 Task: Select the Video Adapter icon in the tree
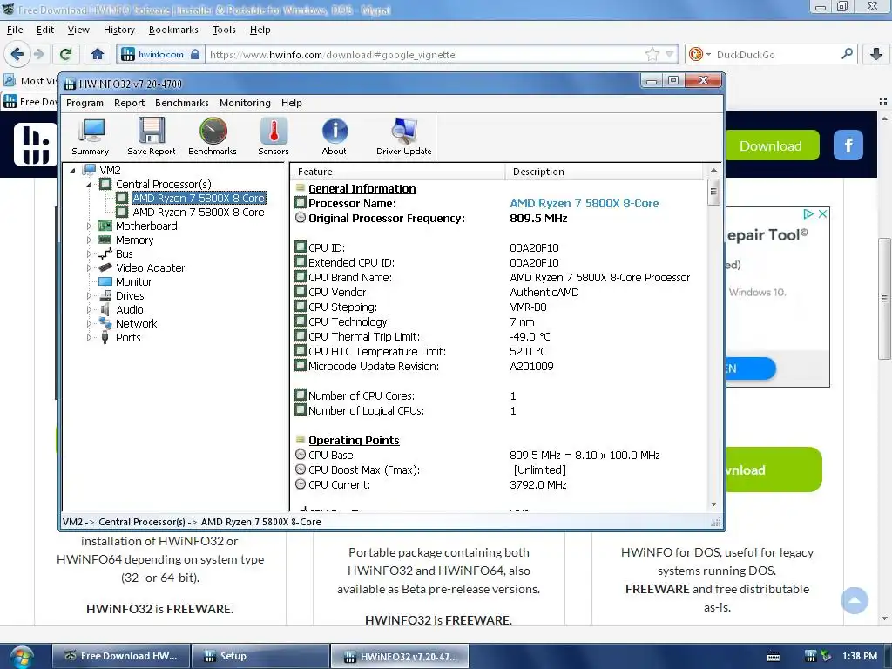pos(105,267)
